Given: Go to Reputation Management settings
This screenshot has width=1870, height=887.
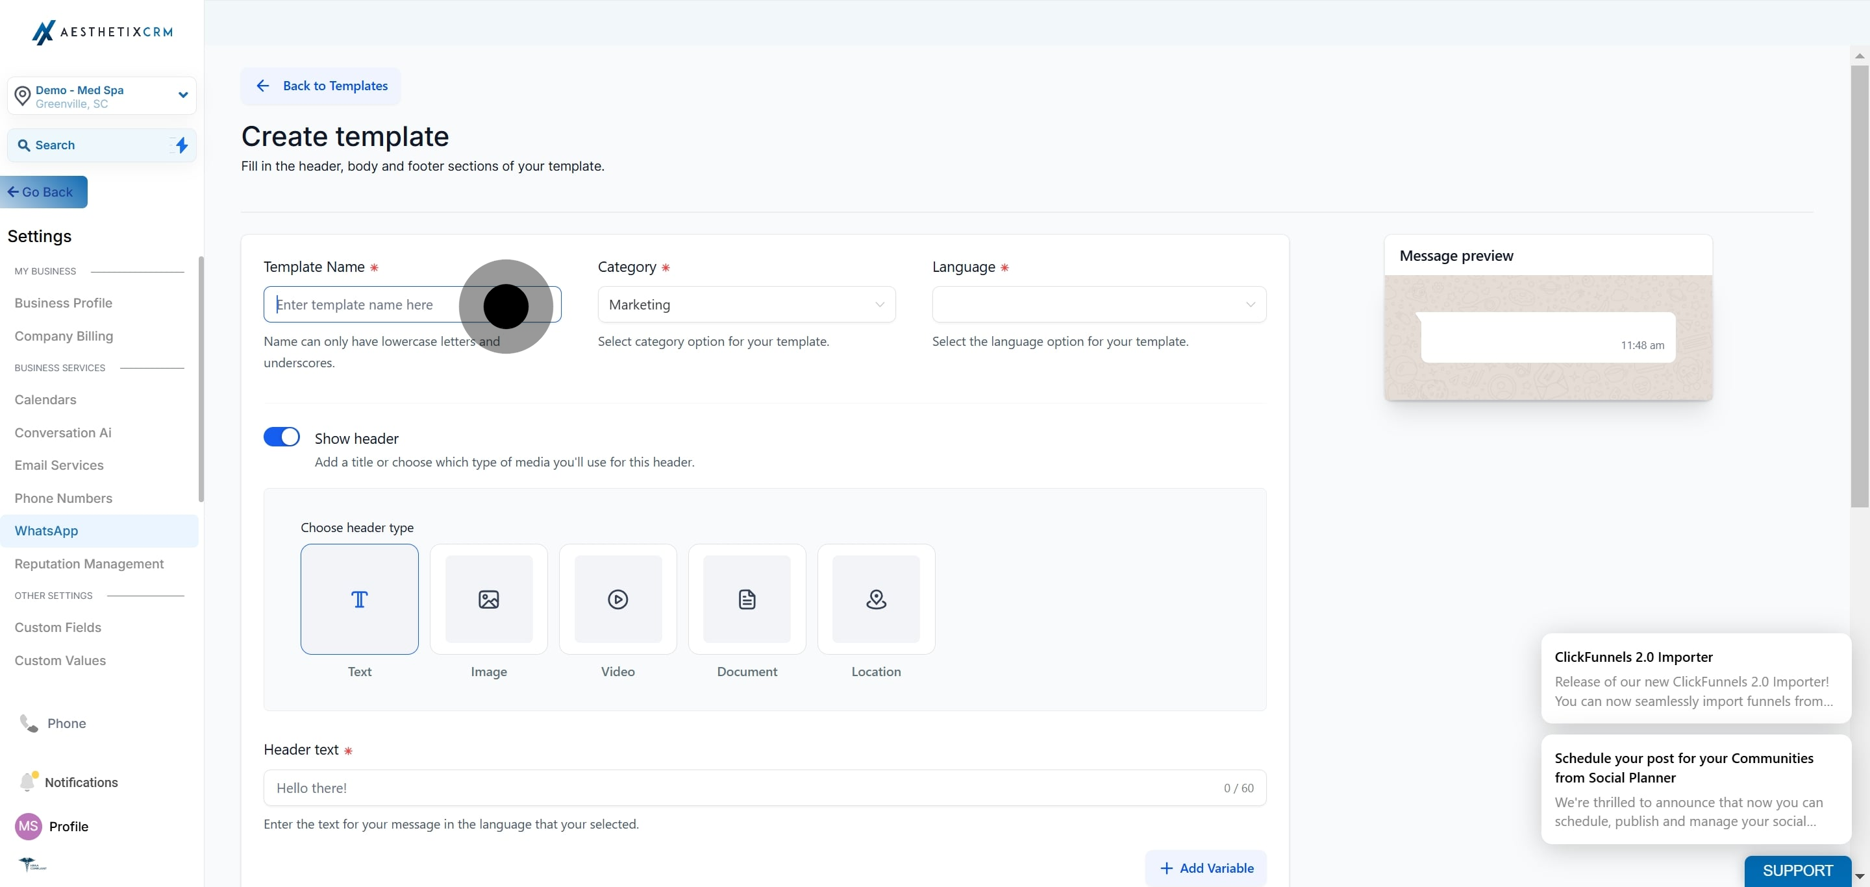Looking at the screenshot, I should tap(90, 565).
